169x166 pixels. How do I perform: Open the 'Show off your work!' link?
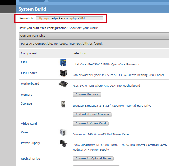(x=83, y=28)
